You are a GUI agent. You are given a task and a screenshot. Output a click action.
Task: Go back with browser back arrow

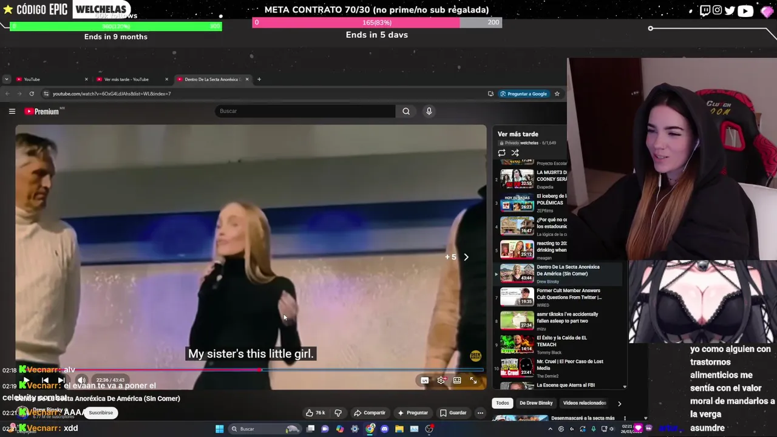point(7,93)
